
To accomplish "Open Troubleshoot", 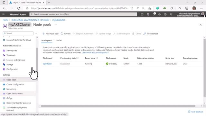I will (x=151, y=34).
